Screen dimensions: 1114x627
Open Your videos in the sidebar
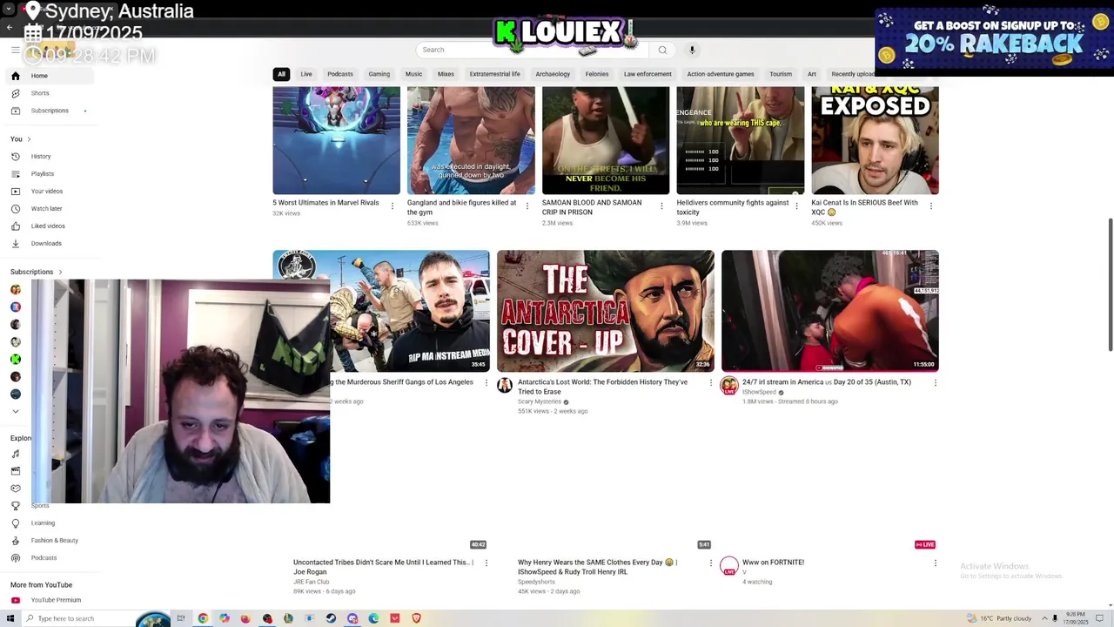click(47, 192)
